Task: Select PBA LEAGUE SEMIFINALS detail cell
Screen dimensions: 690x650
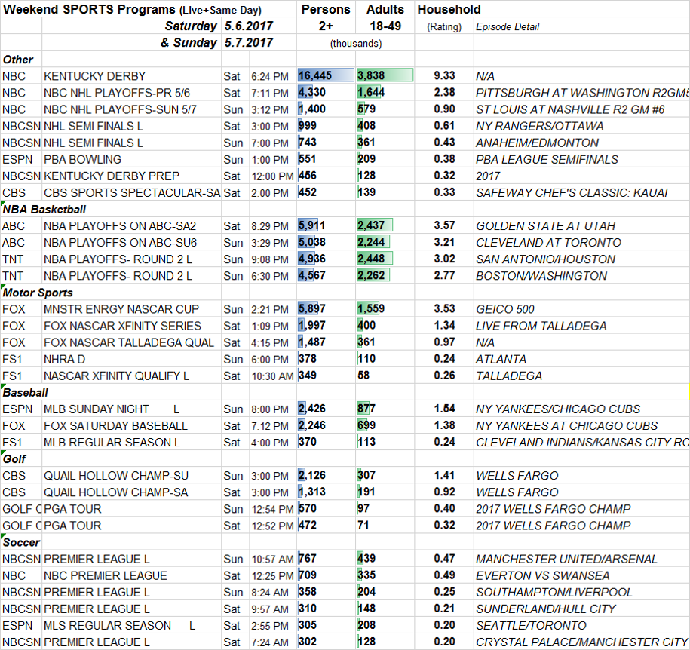Action: pos(581,159)
